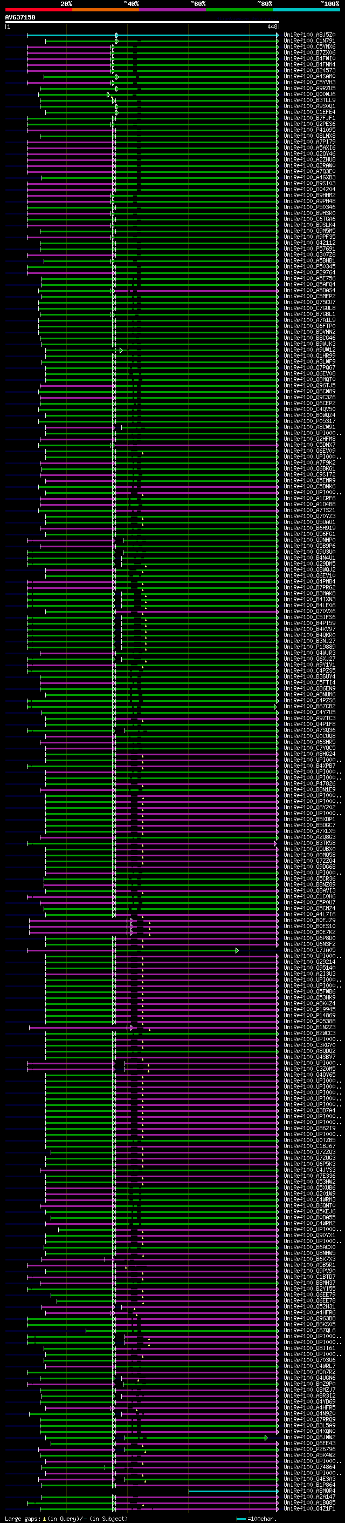Select hit label UniRef100_B7PRG2
Viewport: 345px width, 1523px height.
click(x=309, y=587)
